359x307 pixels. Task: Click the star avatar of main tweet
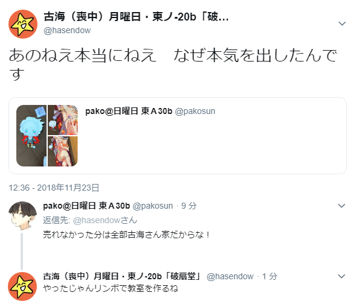(x=23, y=24)
